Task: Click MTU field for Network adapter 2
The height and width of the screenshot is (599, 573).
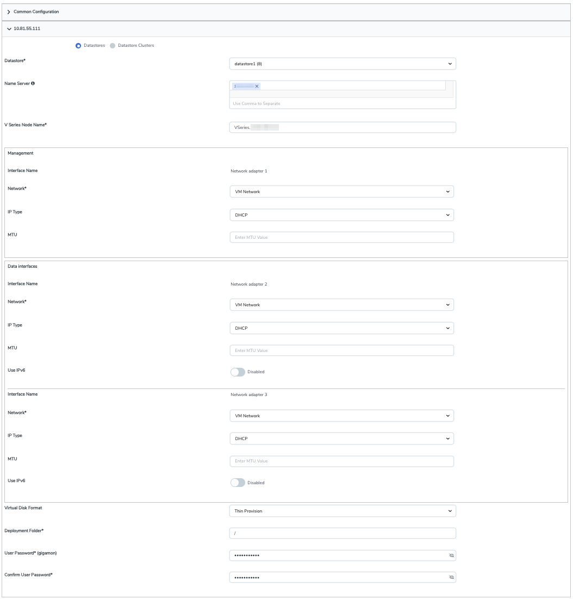Action: [x=341, y=350]
